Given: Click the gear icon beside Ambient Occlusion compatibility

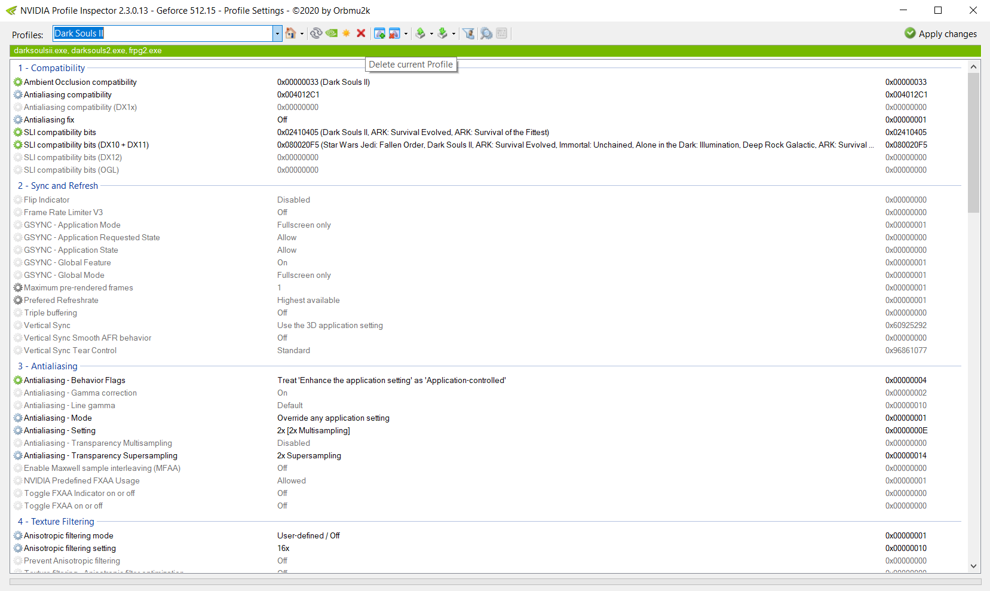Looking at the screenshot, I should click(18, 82).
